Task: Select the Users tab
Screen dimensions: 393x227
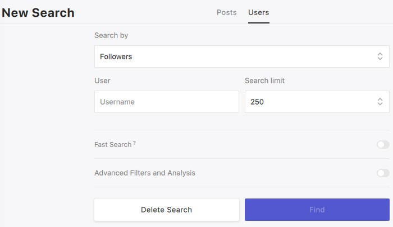Action: [259, 12]
